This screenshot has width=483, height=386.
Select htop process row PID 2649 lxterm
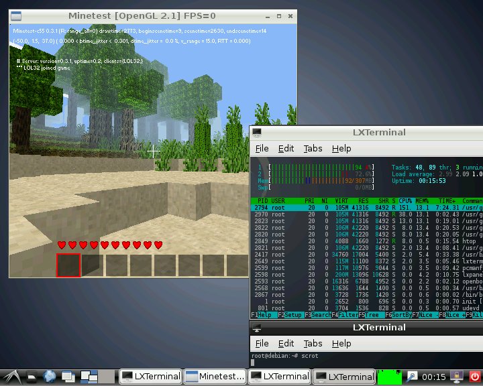pyautogui.click(x=366, y=261)
